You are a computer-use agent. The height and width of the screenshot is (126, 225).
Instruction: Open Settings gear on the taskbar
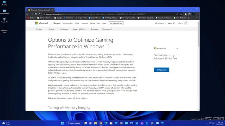coord(152,123)
